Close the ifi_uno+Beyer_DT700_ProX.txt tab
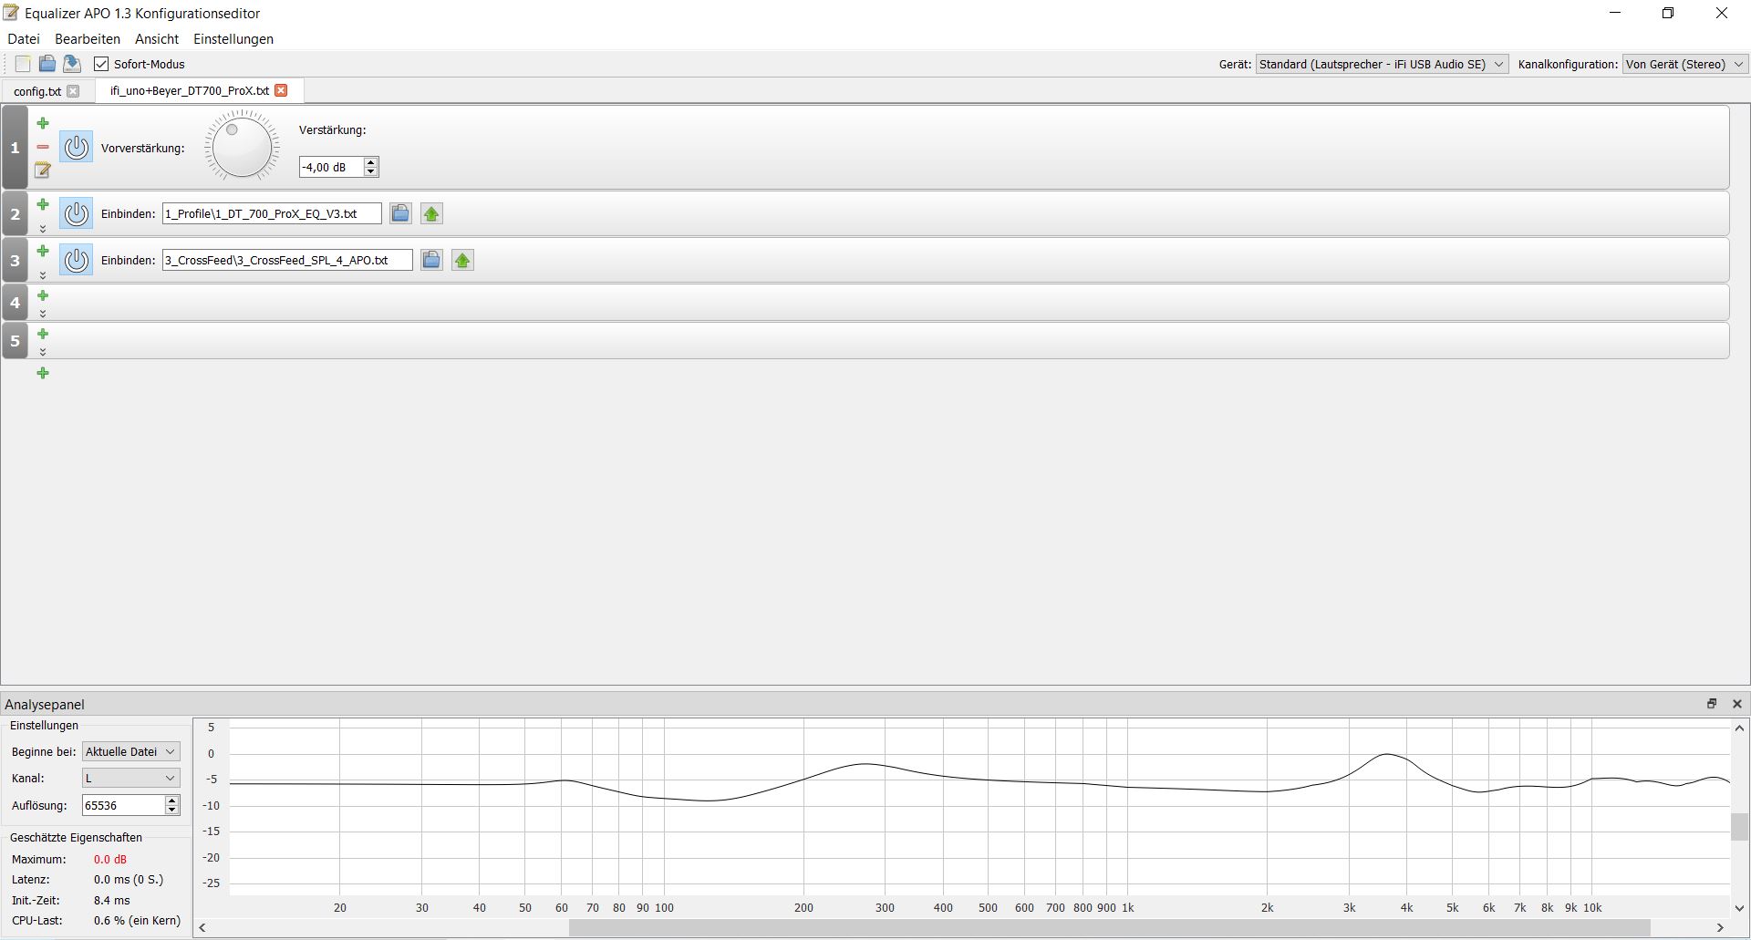1751x940 pixels. point(281,90)
